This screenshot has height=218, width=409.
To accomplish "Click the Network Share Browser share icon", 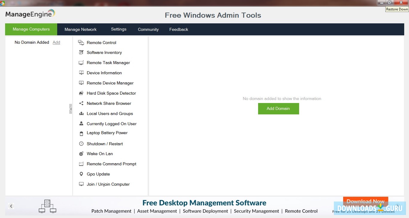I will (81, 103).
